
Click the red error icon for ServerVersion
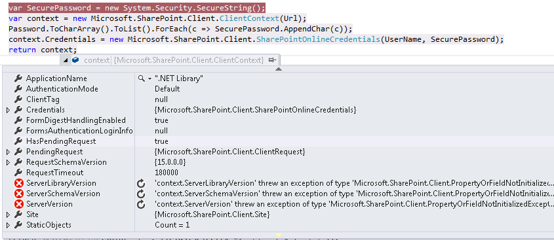coord(19,204)
